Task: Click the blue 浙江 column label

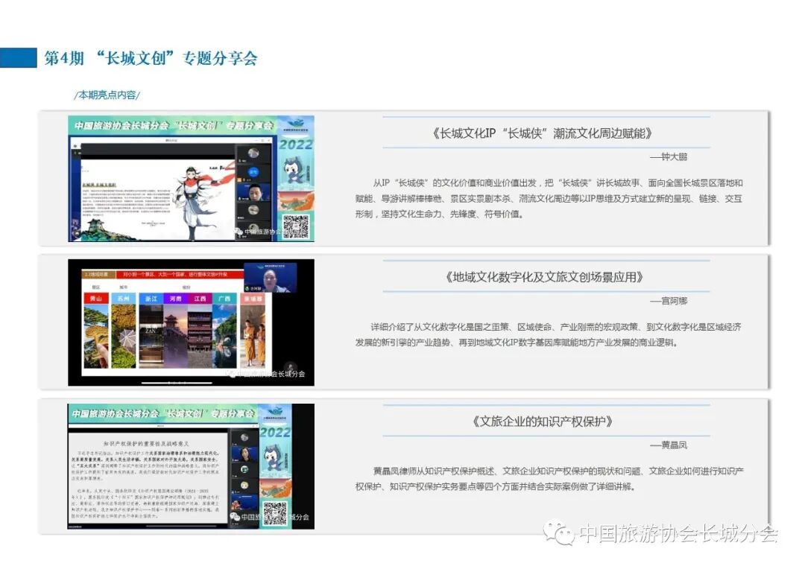Action: [151, 298]
